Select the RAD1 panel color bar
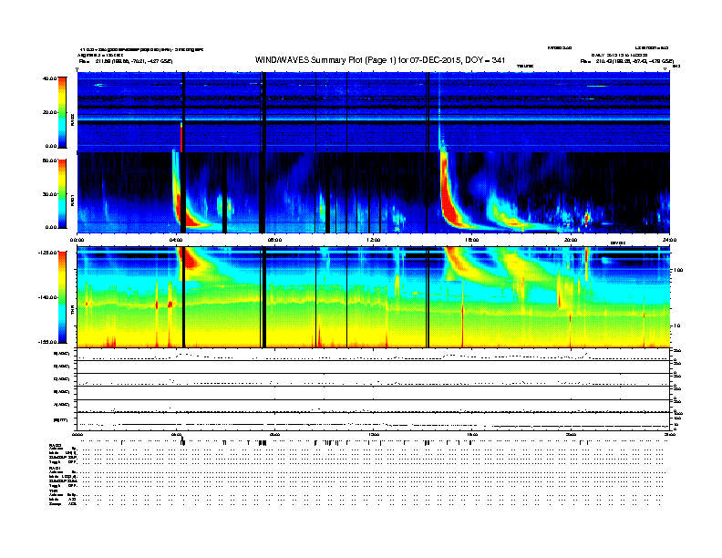Image resolution: width=722 pixels, height=558 pixels. (x=62, y=193)
